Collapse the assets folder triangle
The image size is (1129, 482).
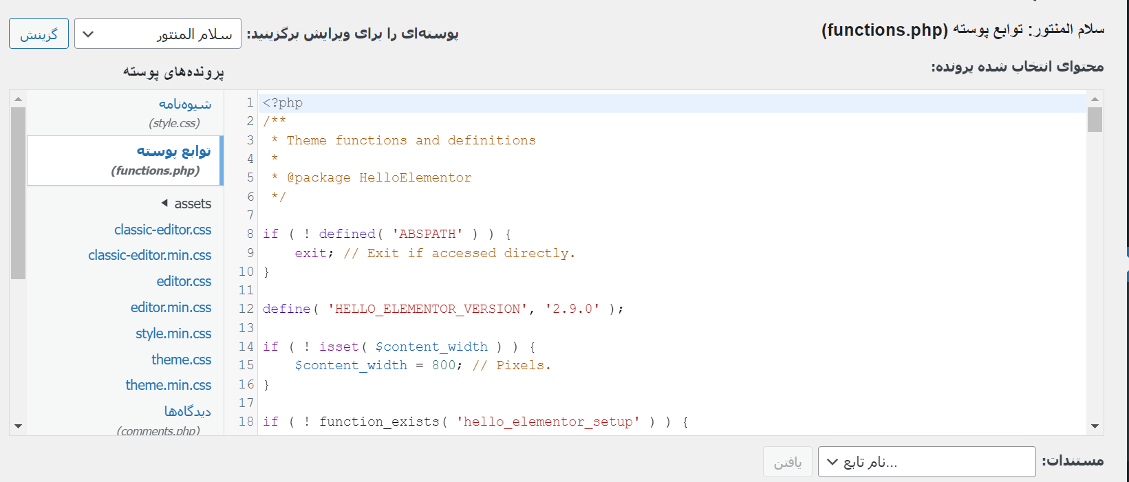point(164,203)
